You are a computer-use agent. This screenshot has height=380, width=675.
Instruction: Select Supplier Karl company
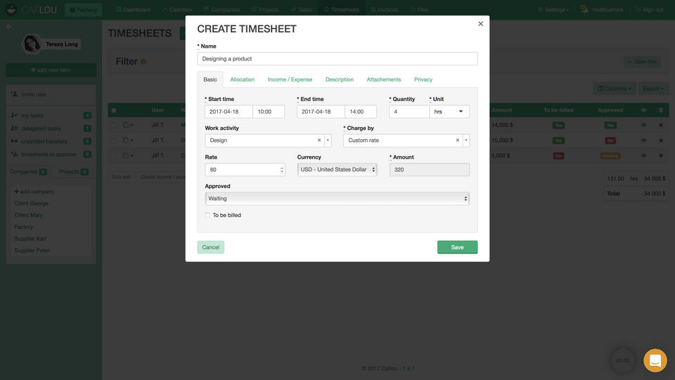point(30,239)
